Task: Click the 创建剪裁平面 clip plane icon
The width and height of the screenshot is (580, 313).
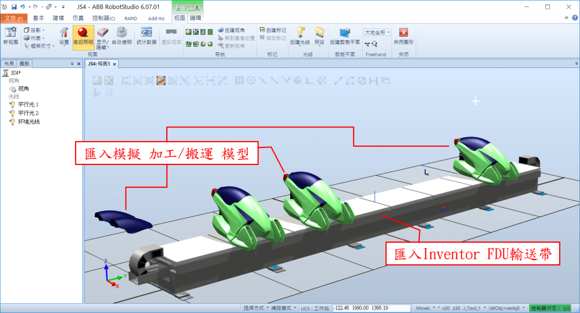Action: tap(344, 36)
